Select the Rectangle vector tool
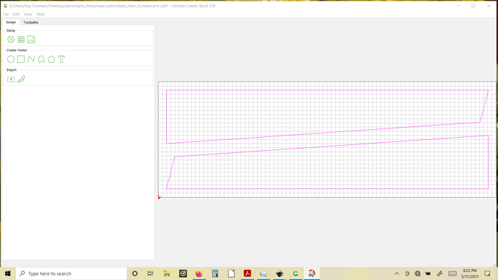This screenshot has width=498, height=280. point(21,59)
